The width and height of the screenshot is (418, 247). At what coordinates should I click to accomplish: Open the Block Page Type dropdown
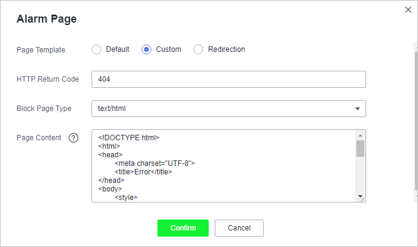(229, 109)
